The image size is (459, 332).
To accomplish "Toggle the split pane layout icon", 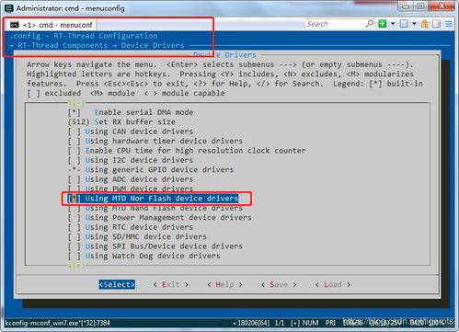I will pyautogui.click(x=436, y=24).
